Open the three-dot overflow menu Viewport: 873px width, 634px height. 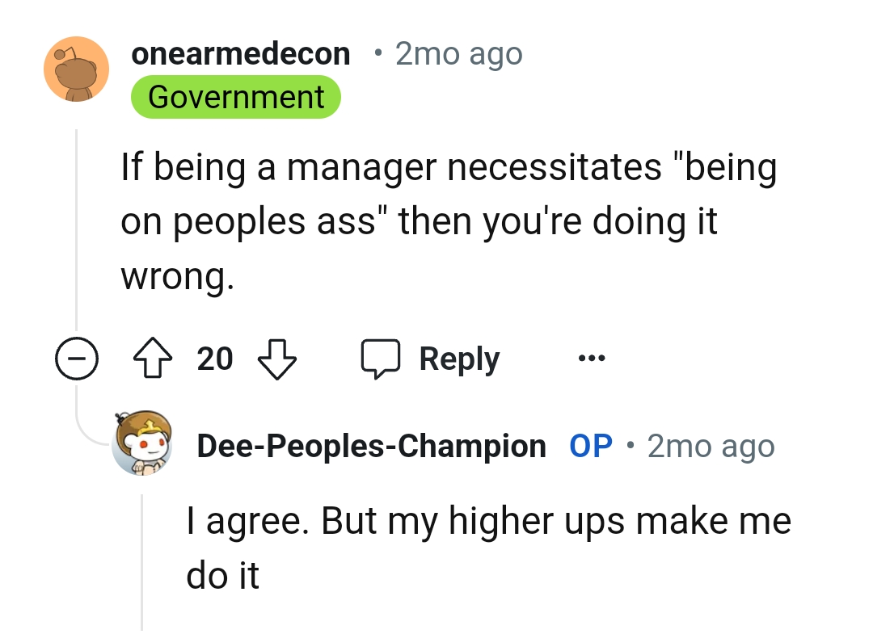(x=591, y=359)
